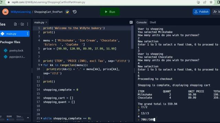Click the browser share icon
This screenshot has width=220, height=123.
click(x=205, y=2)
